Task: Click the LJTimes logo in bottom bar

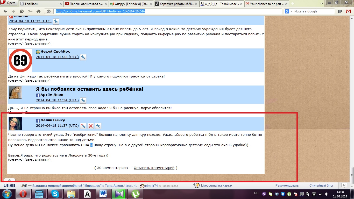Action: pyautogui.click(x=9, y=186)
